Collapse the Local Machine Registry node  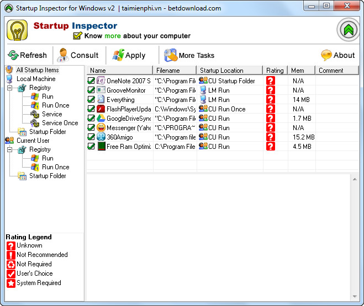(10, 88)
